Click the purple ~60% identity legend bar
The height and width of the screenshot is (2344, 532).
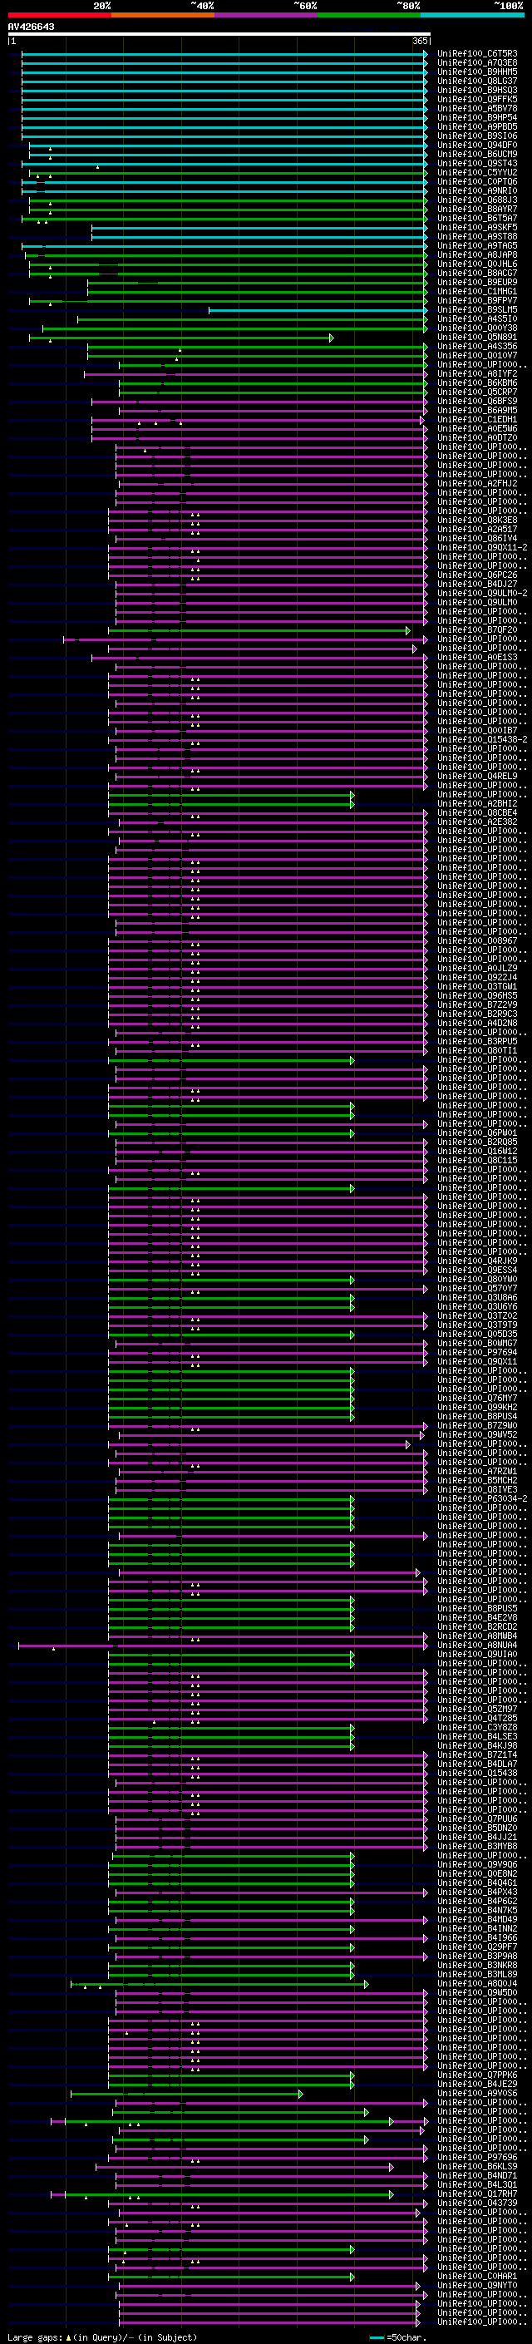[267, 15]
